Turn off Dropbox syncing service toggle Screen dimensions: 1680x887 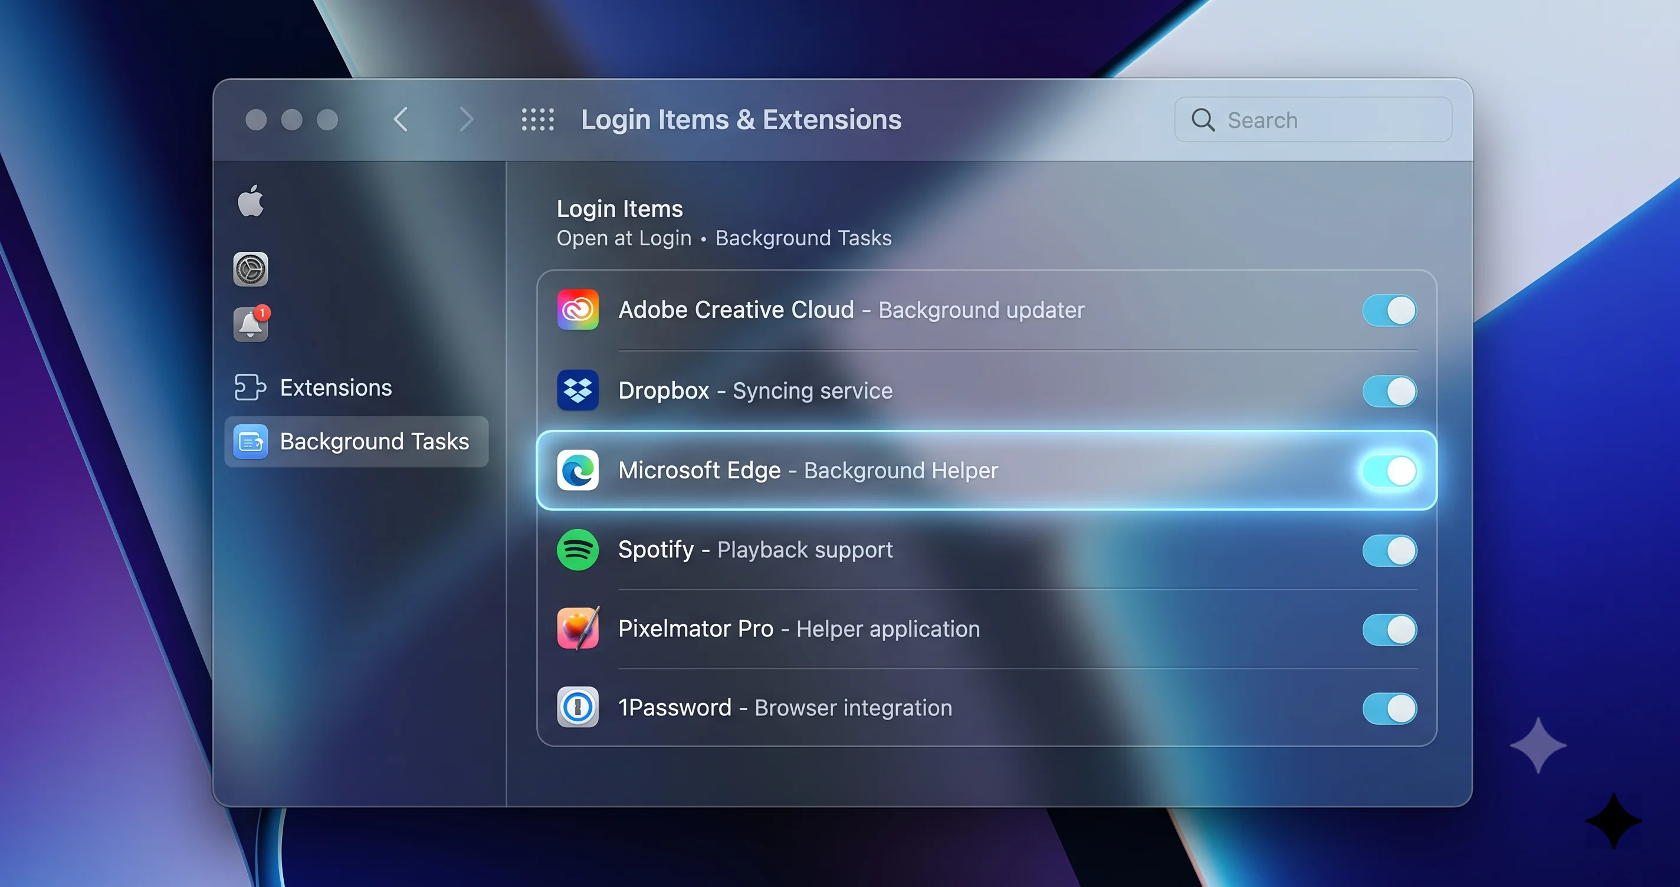tap(1390, 392)
